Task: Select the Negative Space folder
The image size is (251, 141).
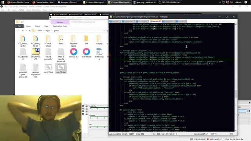Action: [73, 41]
